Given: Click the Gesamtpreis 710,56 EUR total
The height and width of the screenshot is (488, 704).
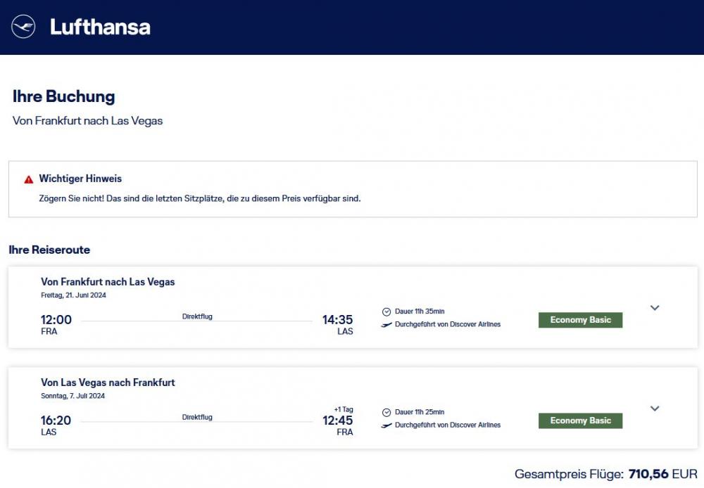Looking at the screenshot, I should point(605,474).
